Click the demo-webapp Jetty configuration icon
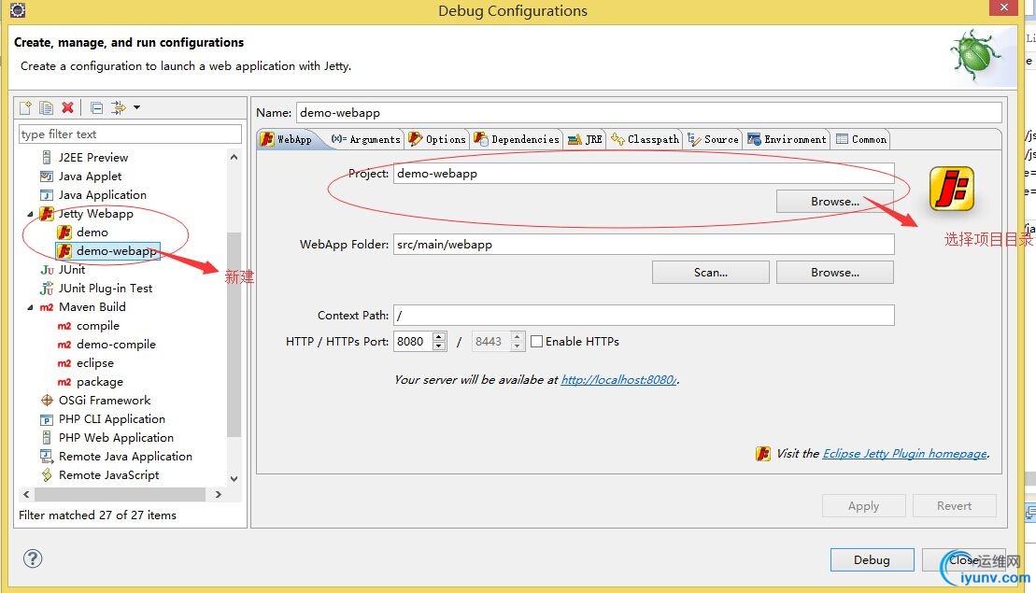The image size is (1036, 593). (64, 251)
